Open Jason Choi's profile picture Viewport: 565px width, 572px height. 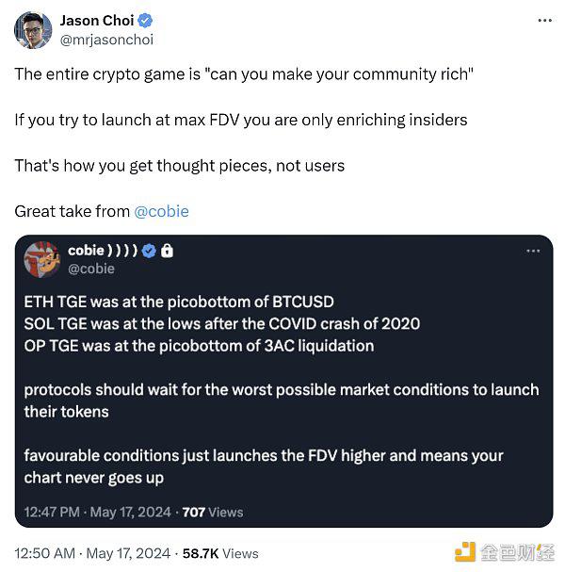pyautogui.click(x=33, y=30)
